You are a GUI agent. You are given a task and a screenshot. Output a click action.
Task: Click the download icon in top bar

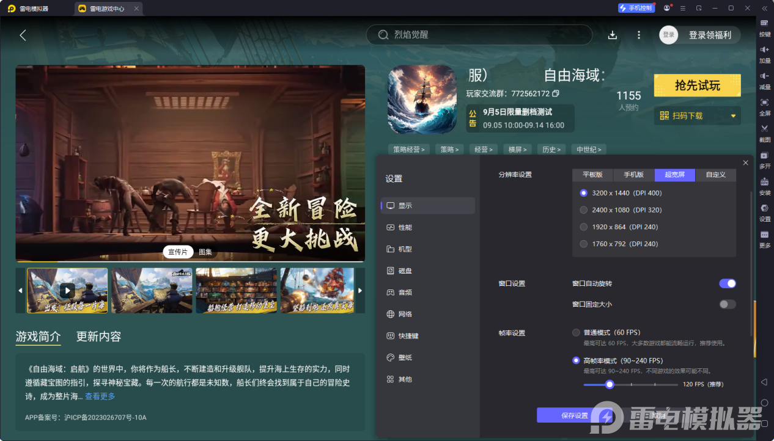[613, 35]
